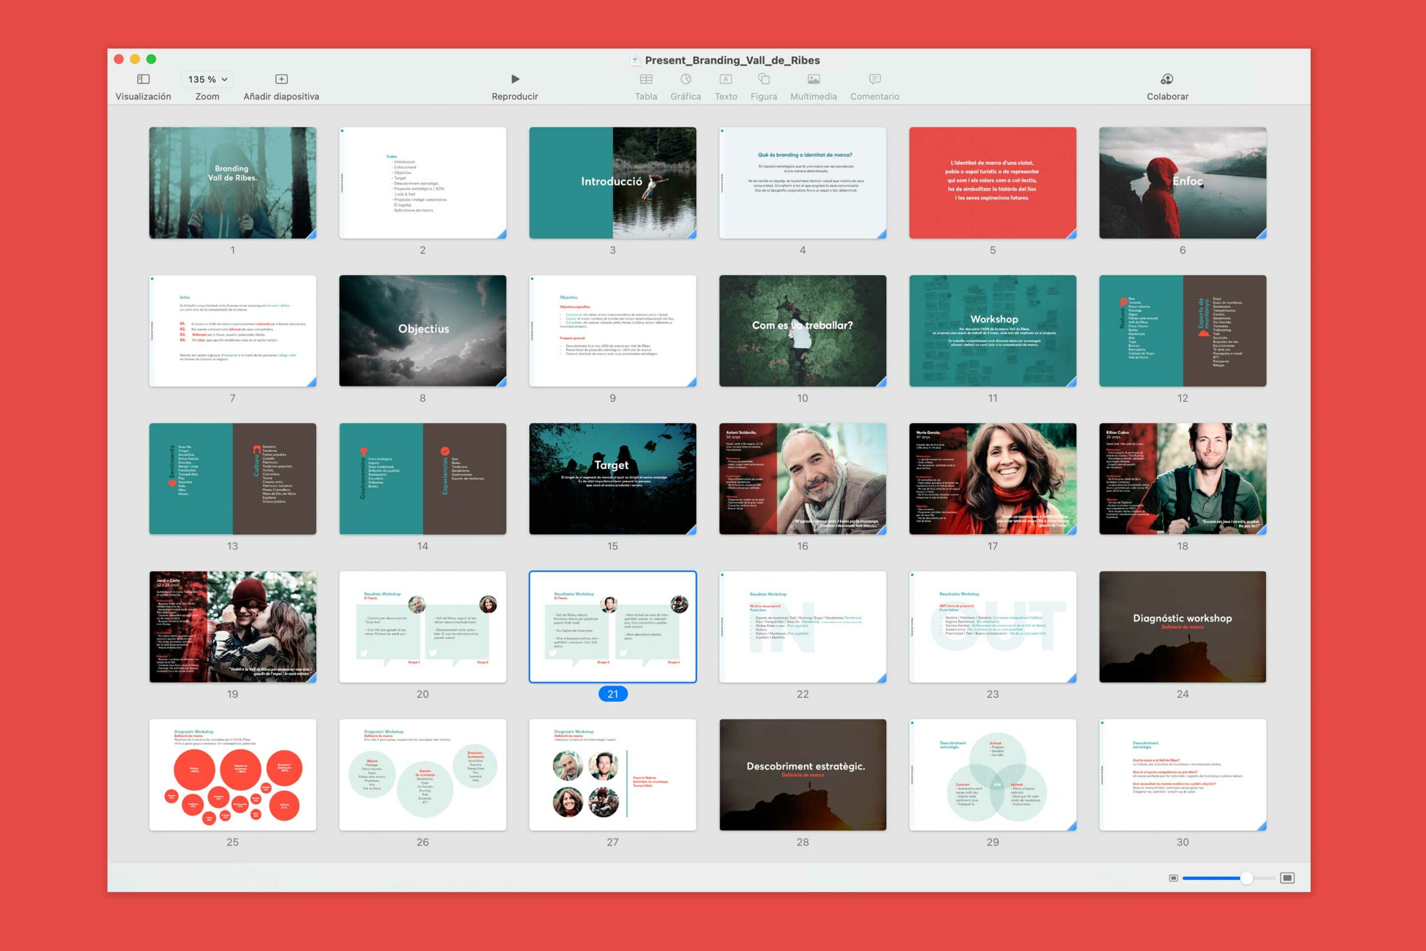The width and height of the screenshot is (1426, 951).
Task: Click the Texto box icon
Action: click(726, 79)
